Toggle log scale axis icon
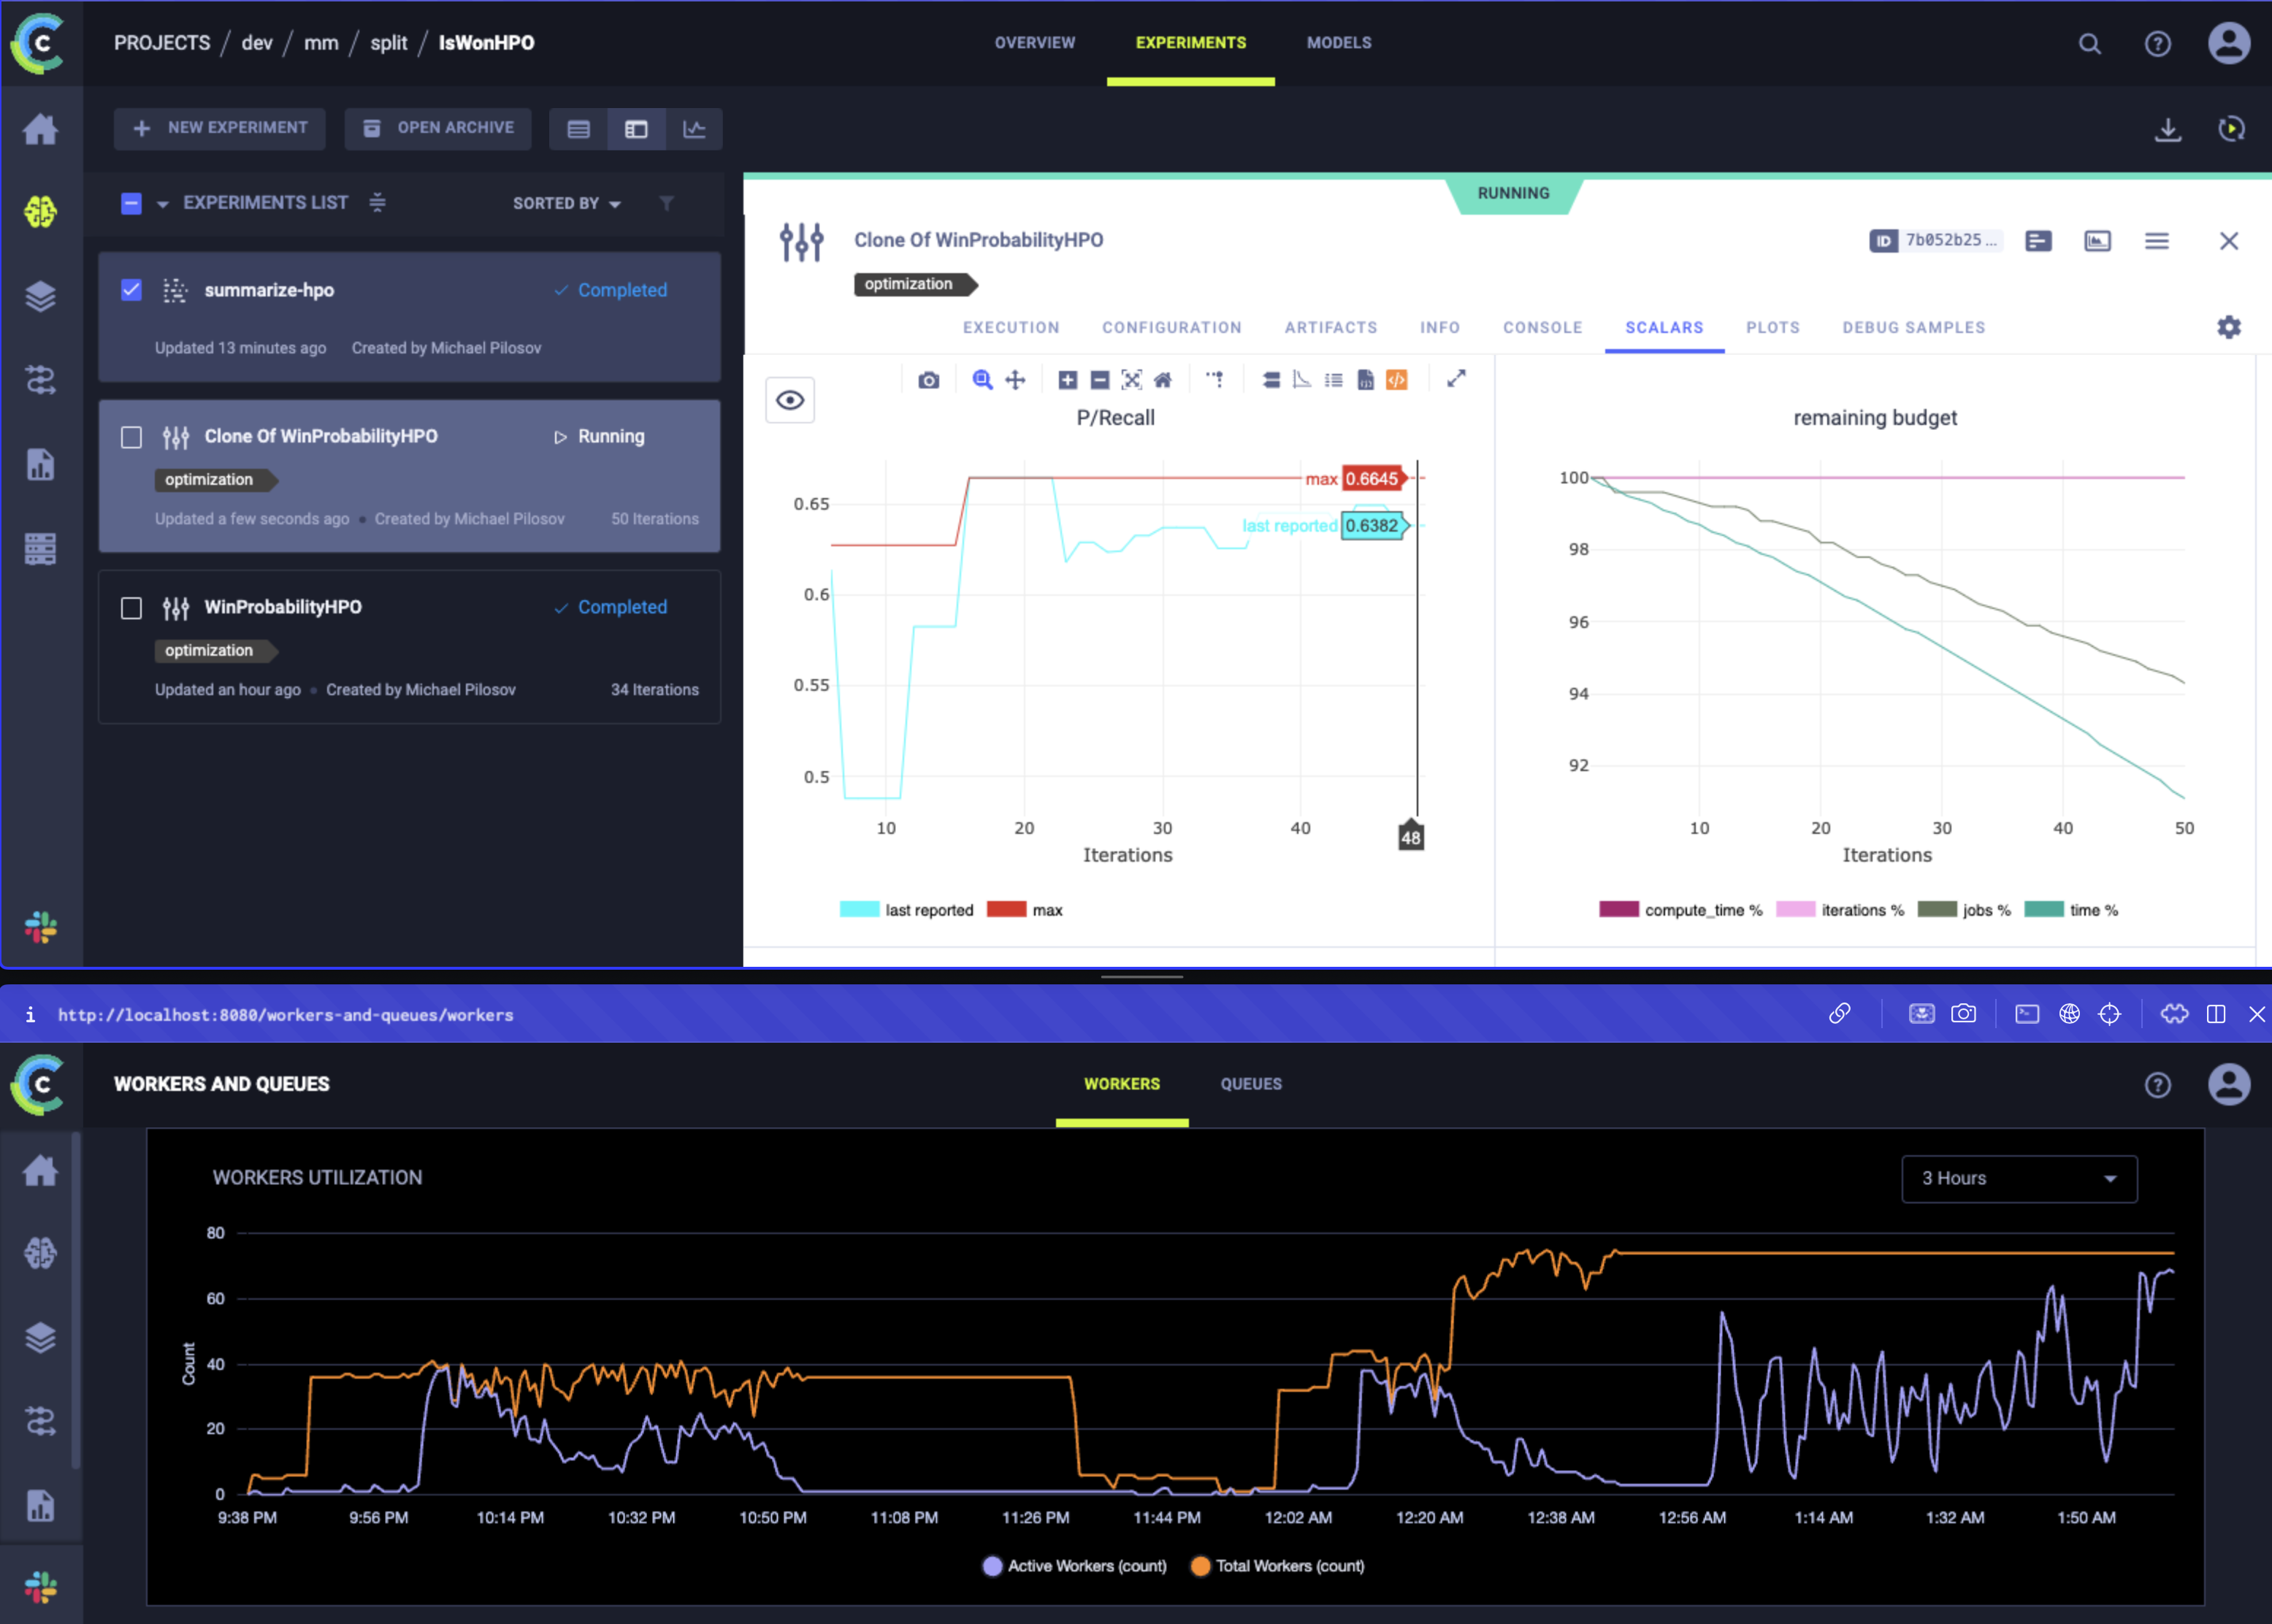Image resolution: width=2272 pixels, height=1624 pixels. (x=1302, y=380)
